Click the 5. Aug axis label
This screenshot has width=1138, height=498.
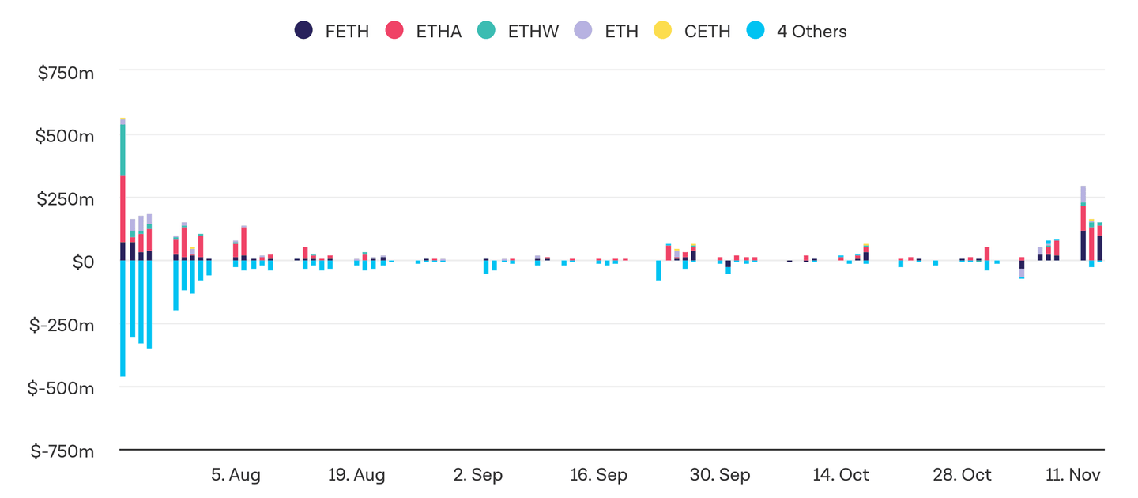[x=236, y=475]
